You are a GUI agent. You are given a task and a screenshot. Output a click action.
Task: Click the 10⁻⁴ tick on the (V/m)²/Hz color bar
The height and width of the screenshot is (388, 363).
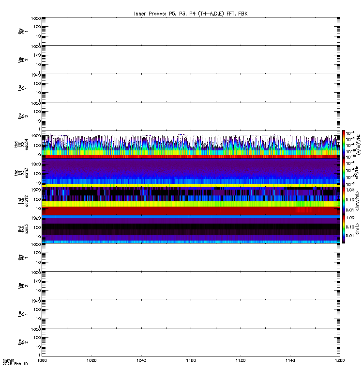[x=350, y=133]
